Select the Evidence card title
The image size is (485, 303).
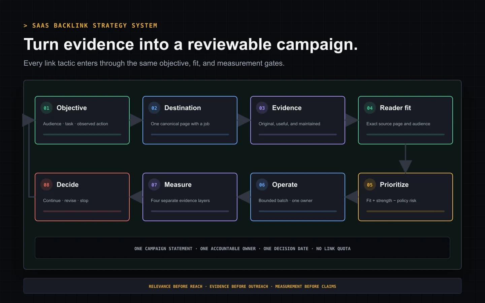coord(287,108)
